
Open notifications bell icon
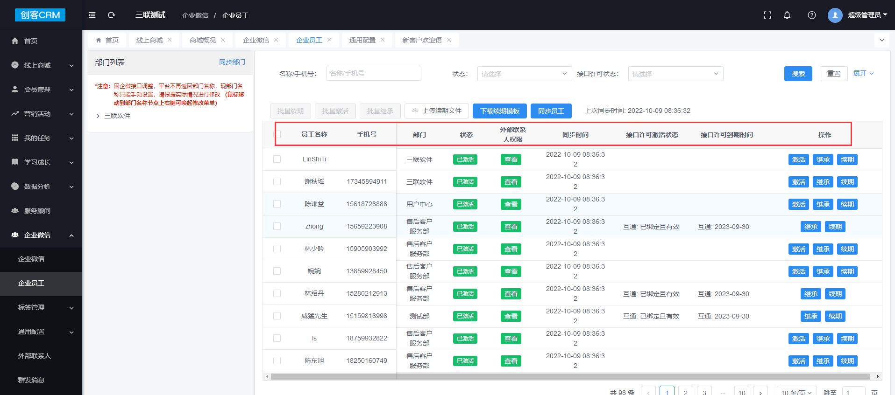pyautogui.click(x=787, y=15)
